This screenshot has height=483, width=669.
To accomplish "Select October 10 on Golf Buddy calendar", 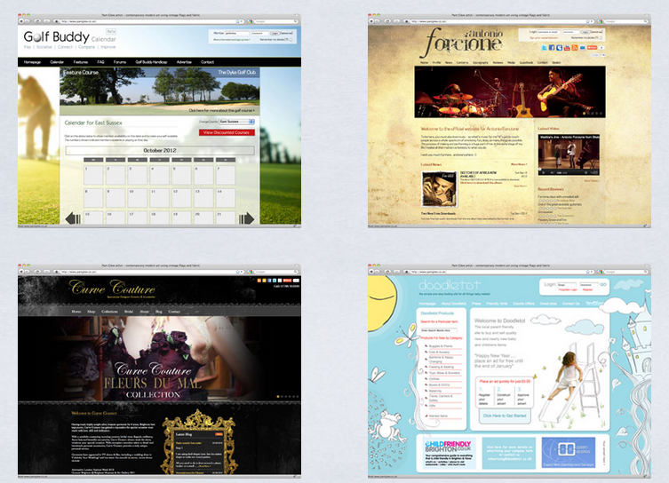I will [138, 198].
